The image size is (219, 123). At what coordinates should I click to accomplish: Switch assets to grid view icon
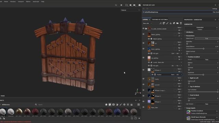(x=139, y=105)
